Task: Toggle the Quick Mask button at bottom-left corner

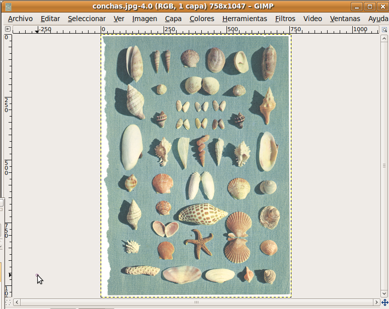Action: [x=8, y=302]
